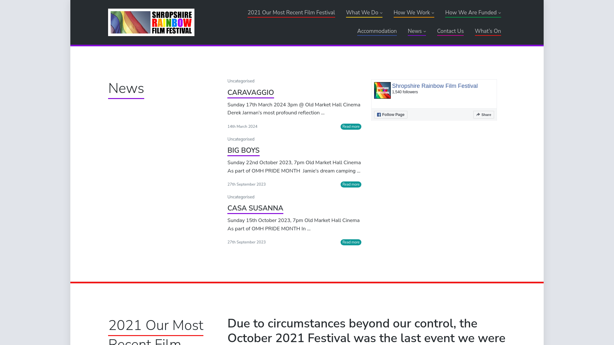Open the How We Work menu item

pyautogui.click(x=412, y=13)
